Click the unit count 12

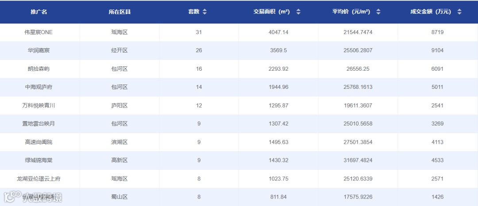point(199,106)
